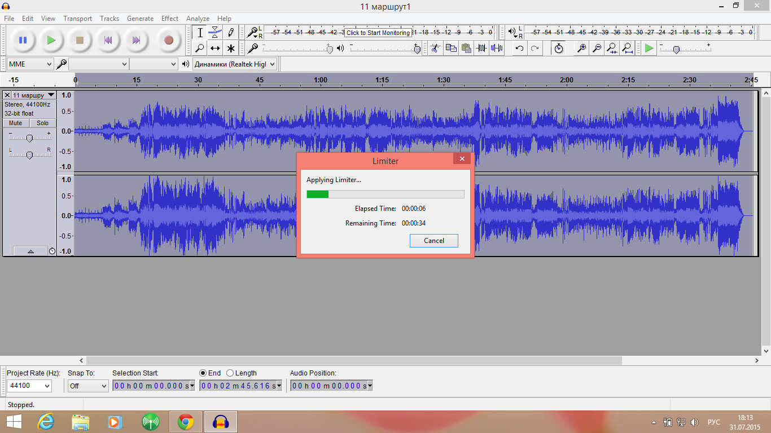Select the Draw pencil tool

pyautogui.click(x=231, y=33)
